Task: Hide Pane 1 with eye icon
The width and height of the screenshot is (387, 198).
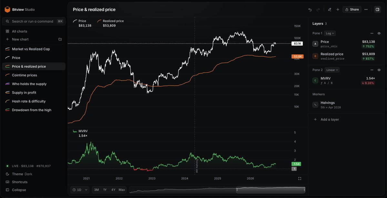Action: pos(379,33)
